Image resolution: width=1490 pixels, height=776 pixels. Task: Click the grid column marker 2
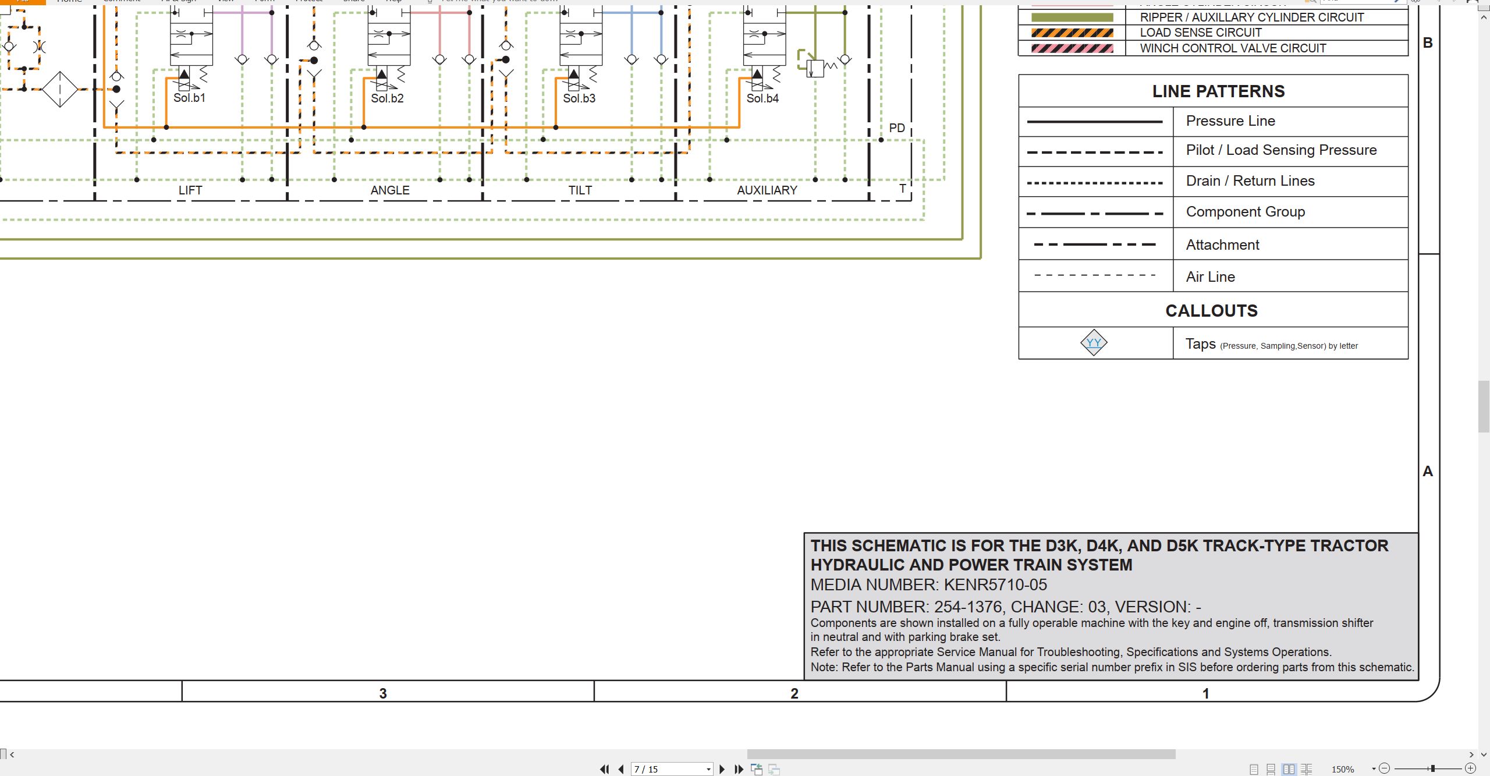[x=794, y=693]
